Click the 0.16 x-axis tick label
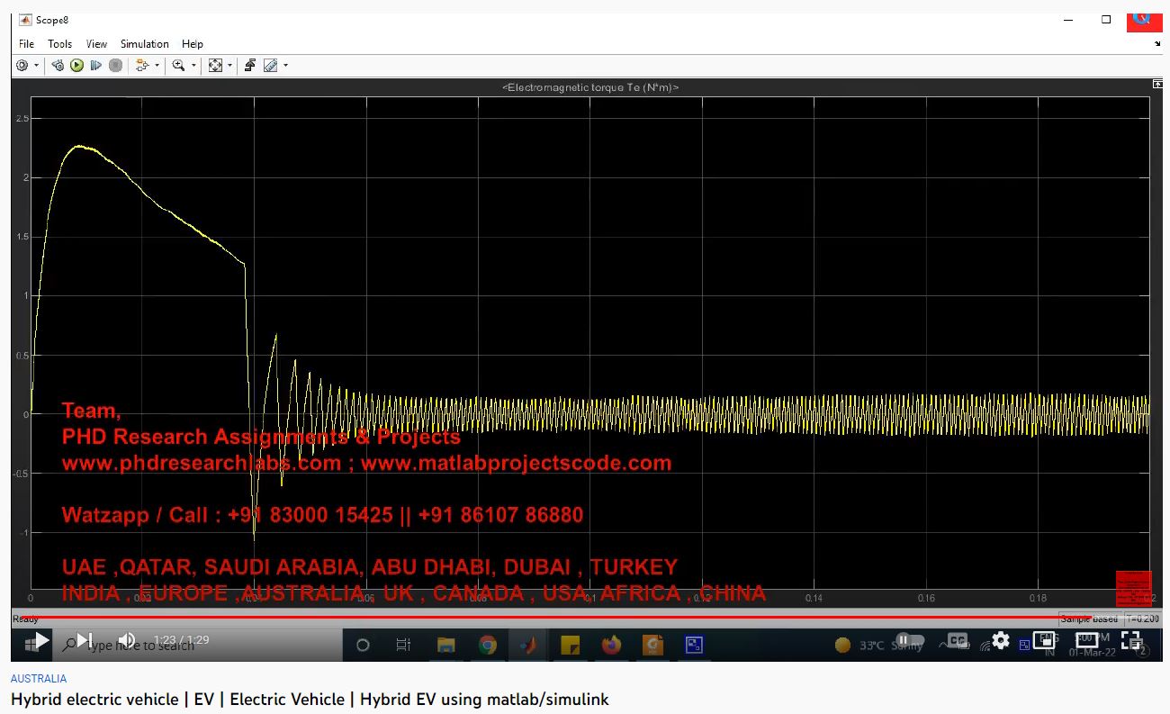This screenshot has width=1170, height=714. click(x=926, y=598)
